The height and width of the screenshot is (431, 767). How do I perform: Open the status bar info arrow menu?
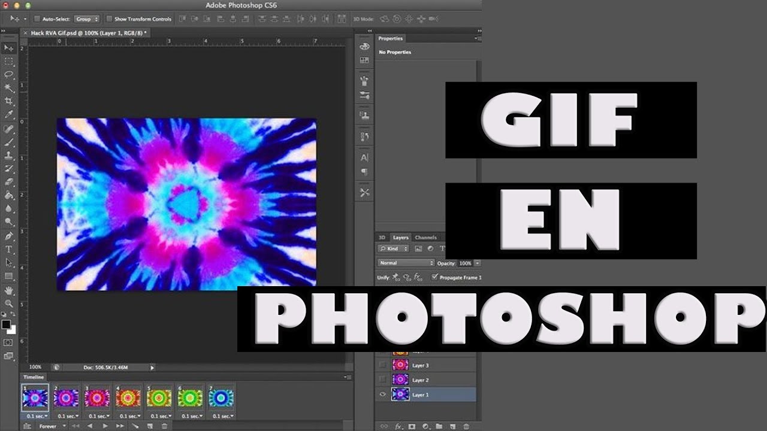click(152, 367)
